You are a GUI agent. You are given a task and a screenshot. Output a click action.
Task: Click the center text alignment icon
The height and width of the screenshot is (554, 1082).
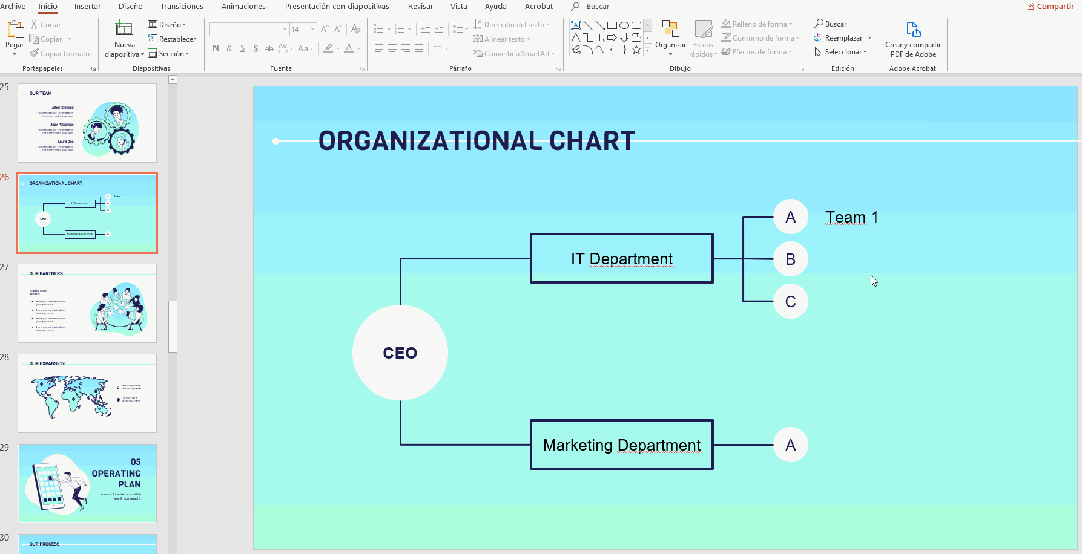pyautogui.click(x=392, y=48)
